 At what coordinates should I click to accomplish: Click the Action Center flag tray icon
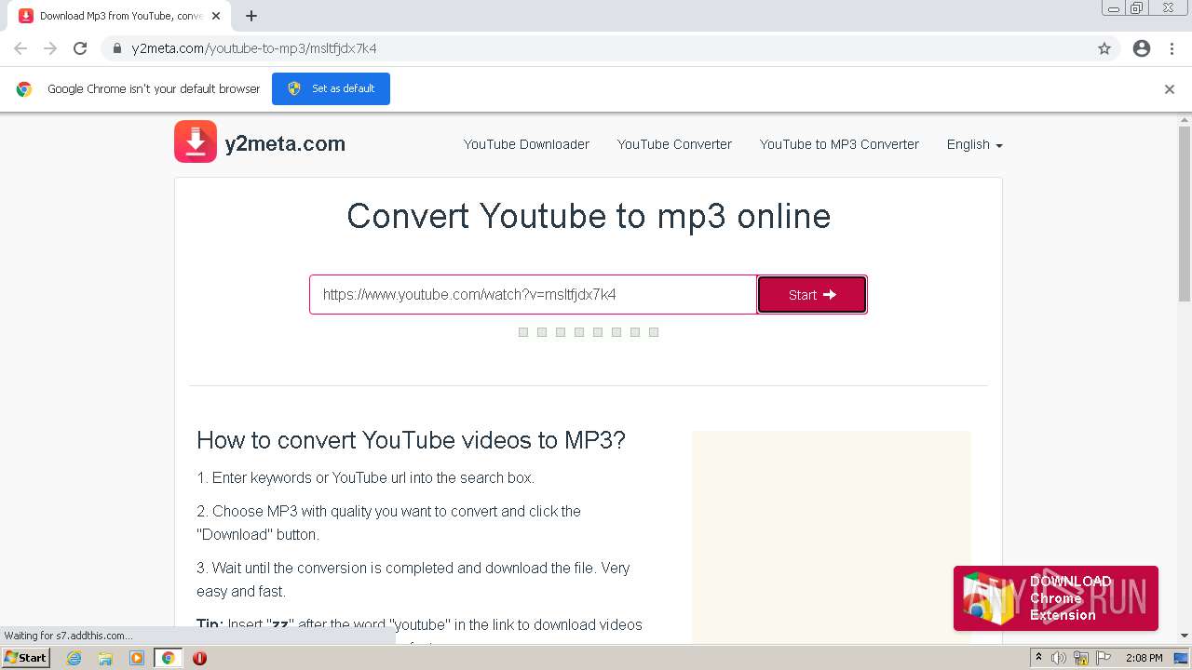[1103, 658]
